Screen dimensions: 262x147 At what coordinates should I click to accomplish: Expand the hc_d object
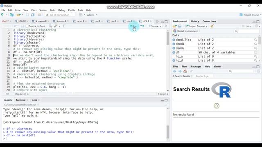pos(174,60)
